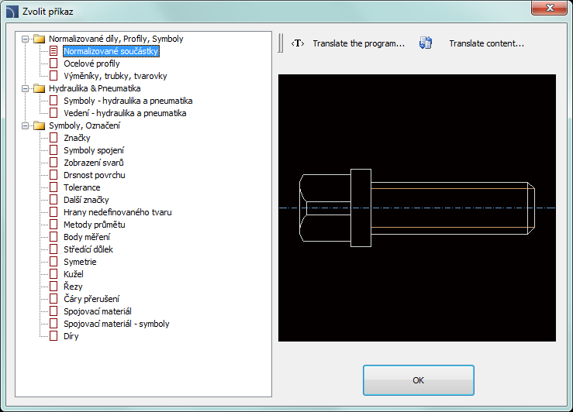Click Translate the program... button
The image size is (573, 412).
tap(358, 43)
